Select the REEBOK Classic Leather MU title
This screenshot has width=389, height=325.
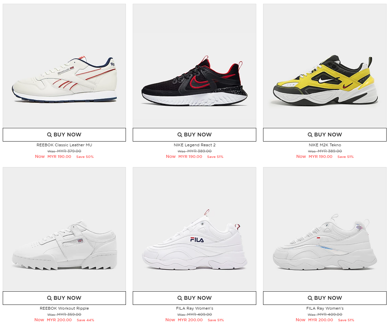click(64, 145)
